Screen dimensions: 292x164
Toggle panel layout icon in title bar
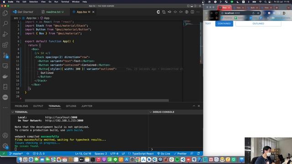[192, 6]
